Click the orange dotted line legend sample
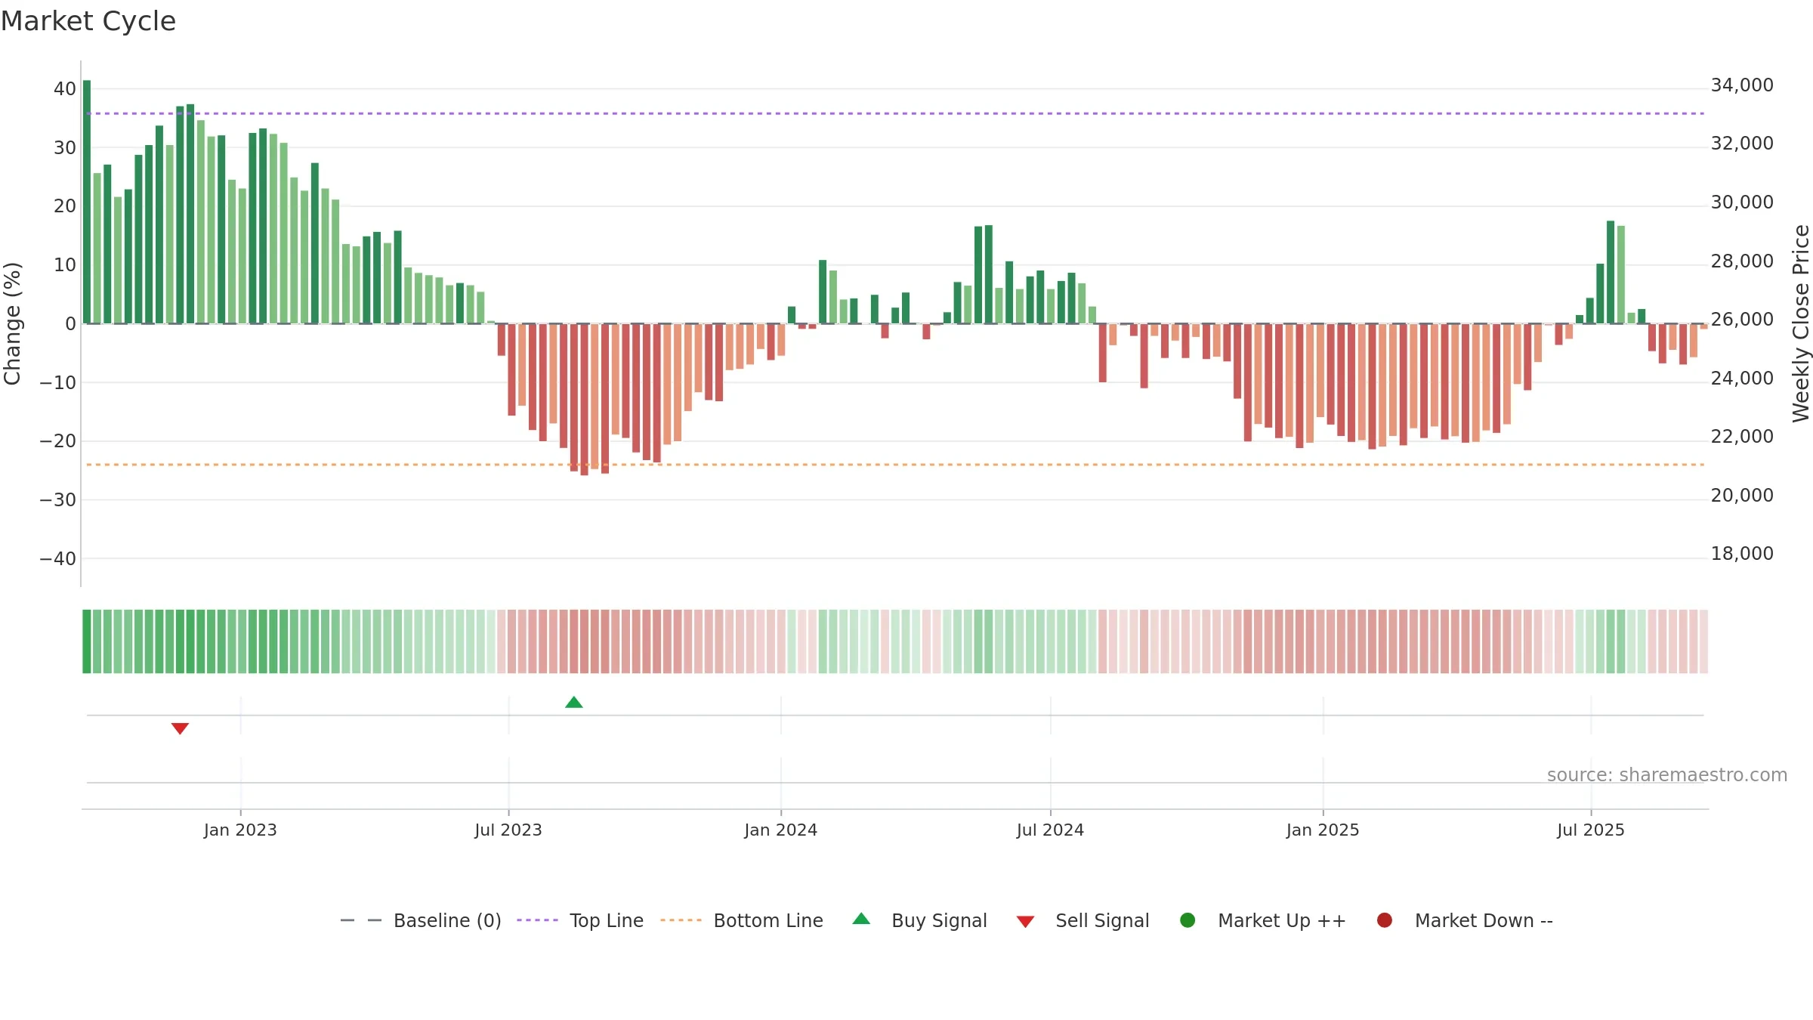This screenshot has width=1813, height=1020. [681, 920]
